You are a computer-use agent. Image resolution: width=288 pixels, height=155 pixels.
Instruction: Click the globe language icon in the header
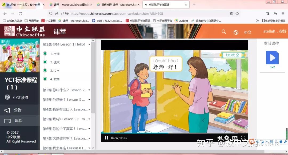(236, 31)
